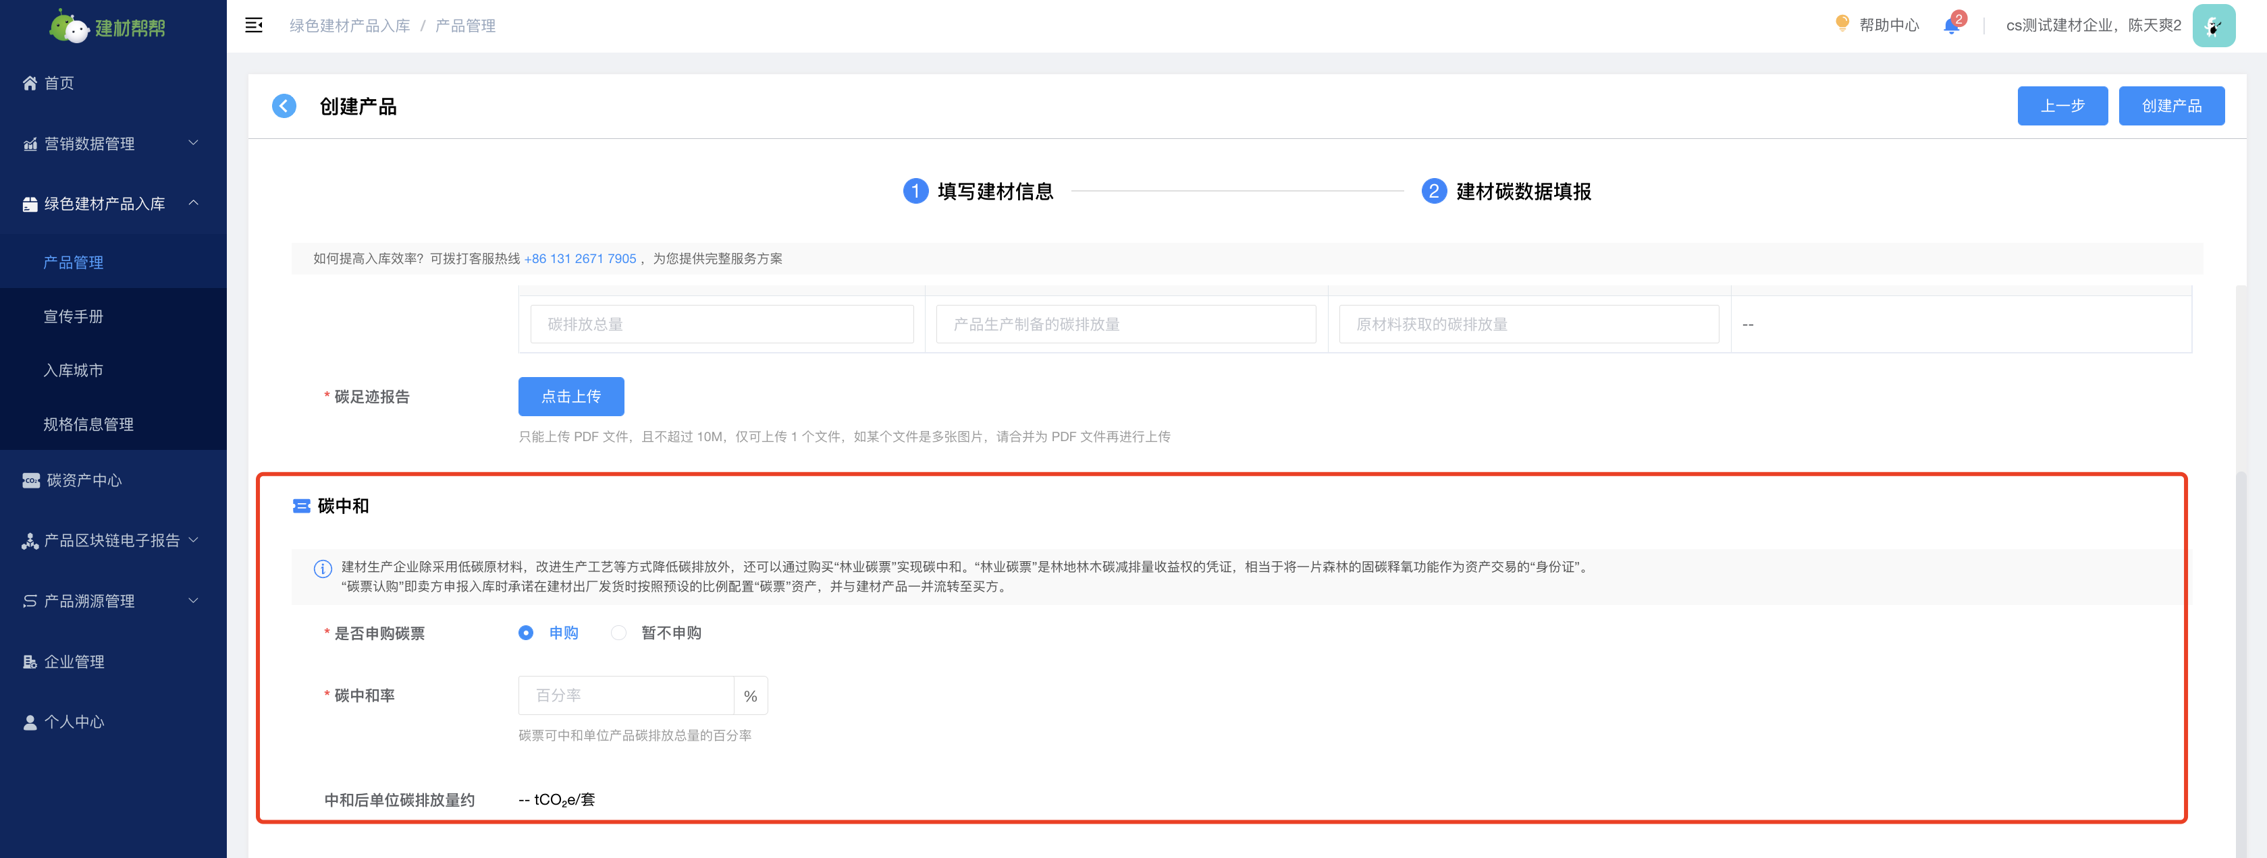The width and height of the screenshot is (2267, 858).
Task: Click the info icon in carbon-neutral notice
Action: pos(322,569)
